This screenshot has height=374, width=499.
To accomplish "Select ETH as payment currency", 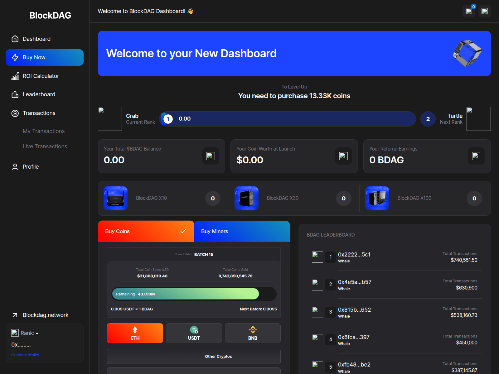I will click(135, 333).
